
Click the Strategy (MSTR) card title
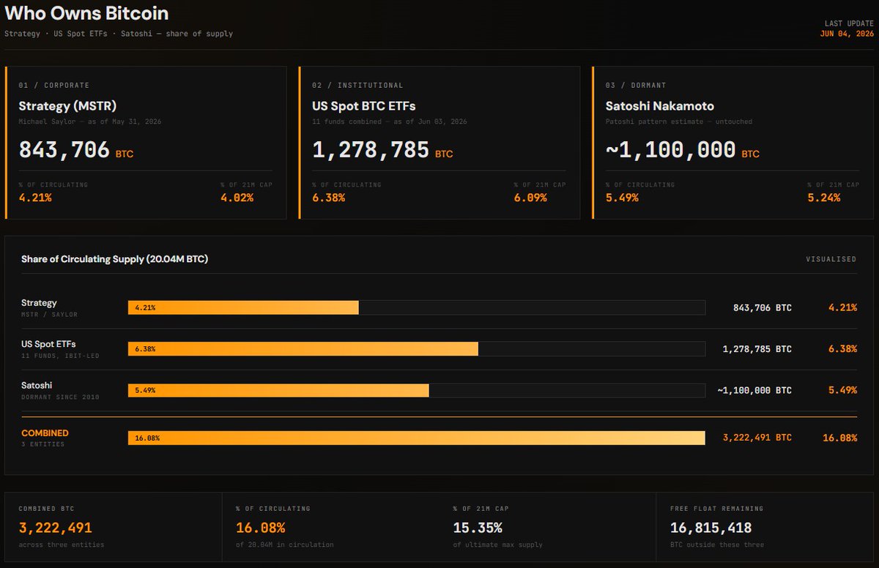pyautogui.click(x=67, y=106)
